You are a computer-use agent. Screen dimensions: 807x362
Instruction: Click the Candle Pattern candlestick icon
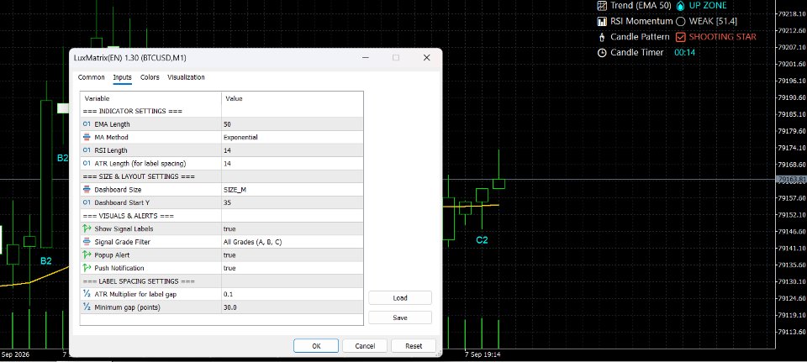(602, 37)
